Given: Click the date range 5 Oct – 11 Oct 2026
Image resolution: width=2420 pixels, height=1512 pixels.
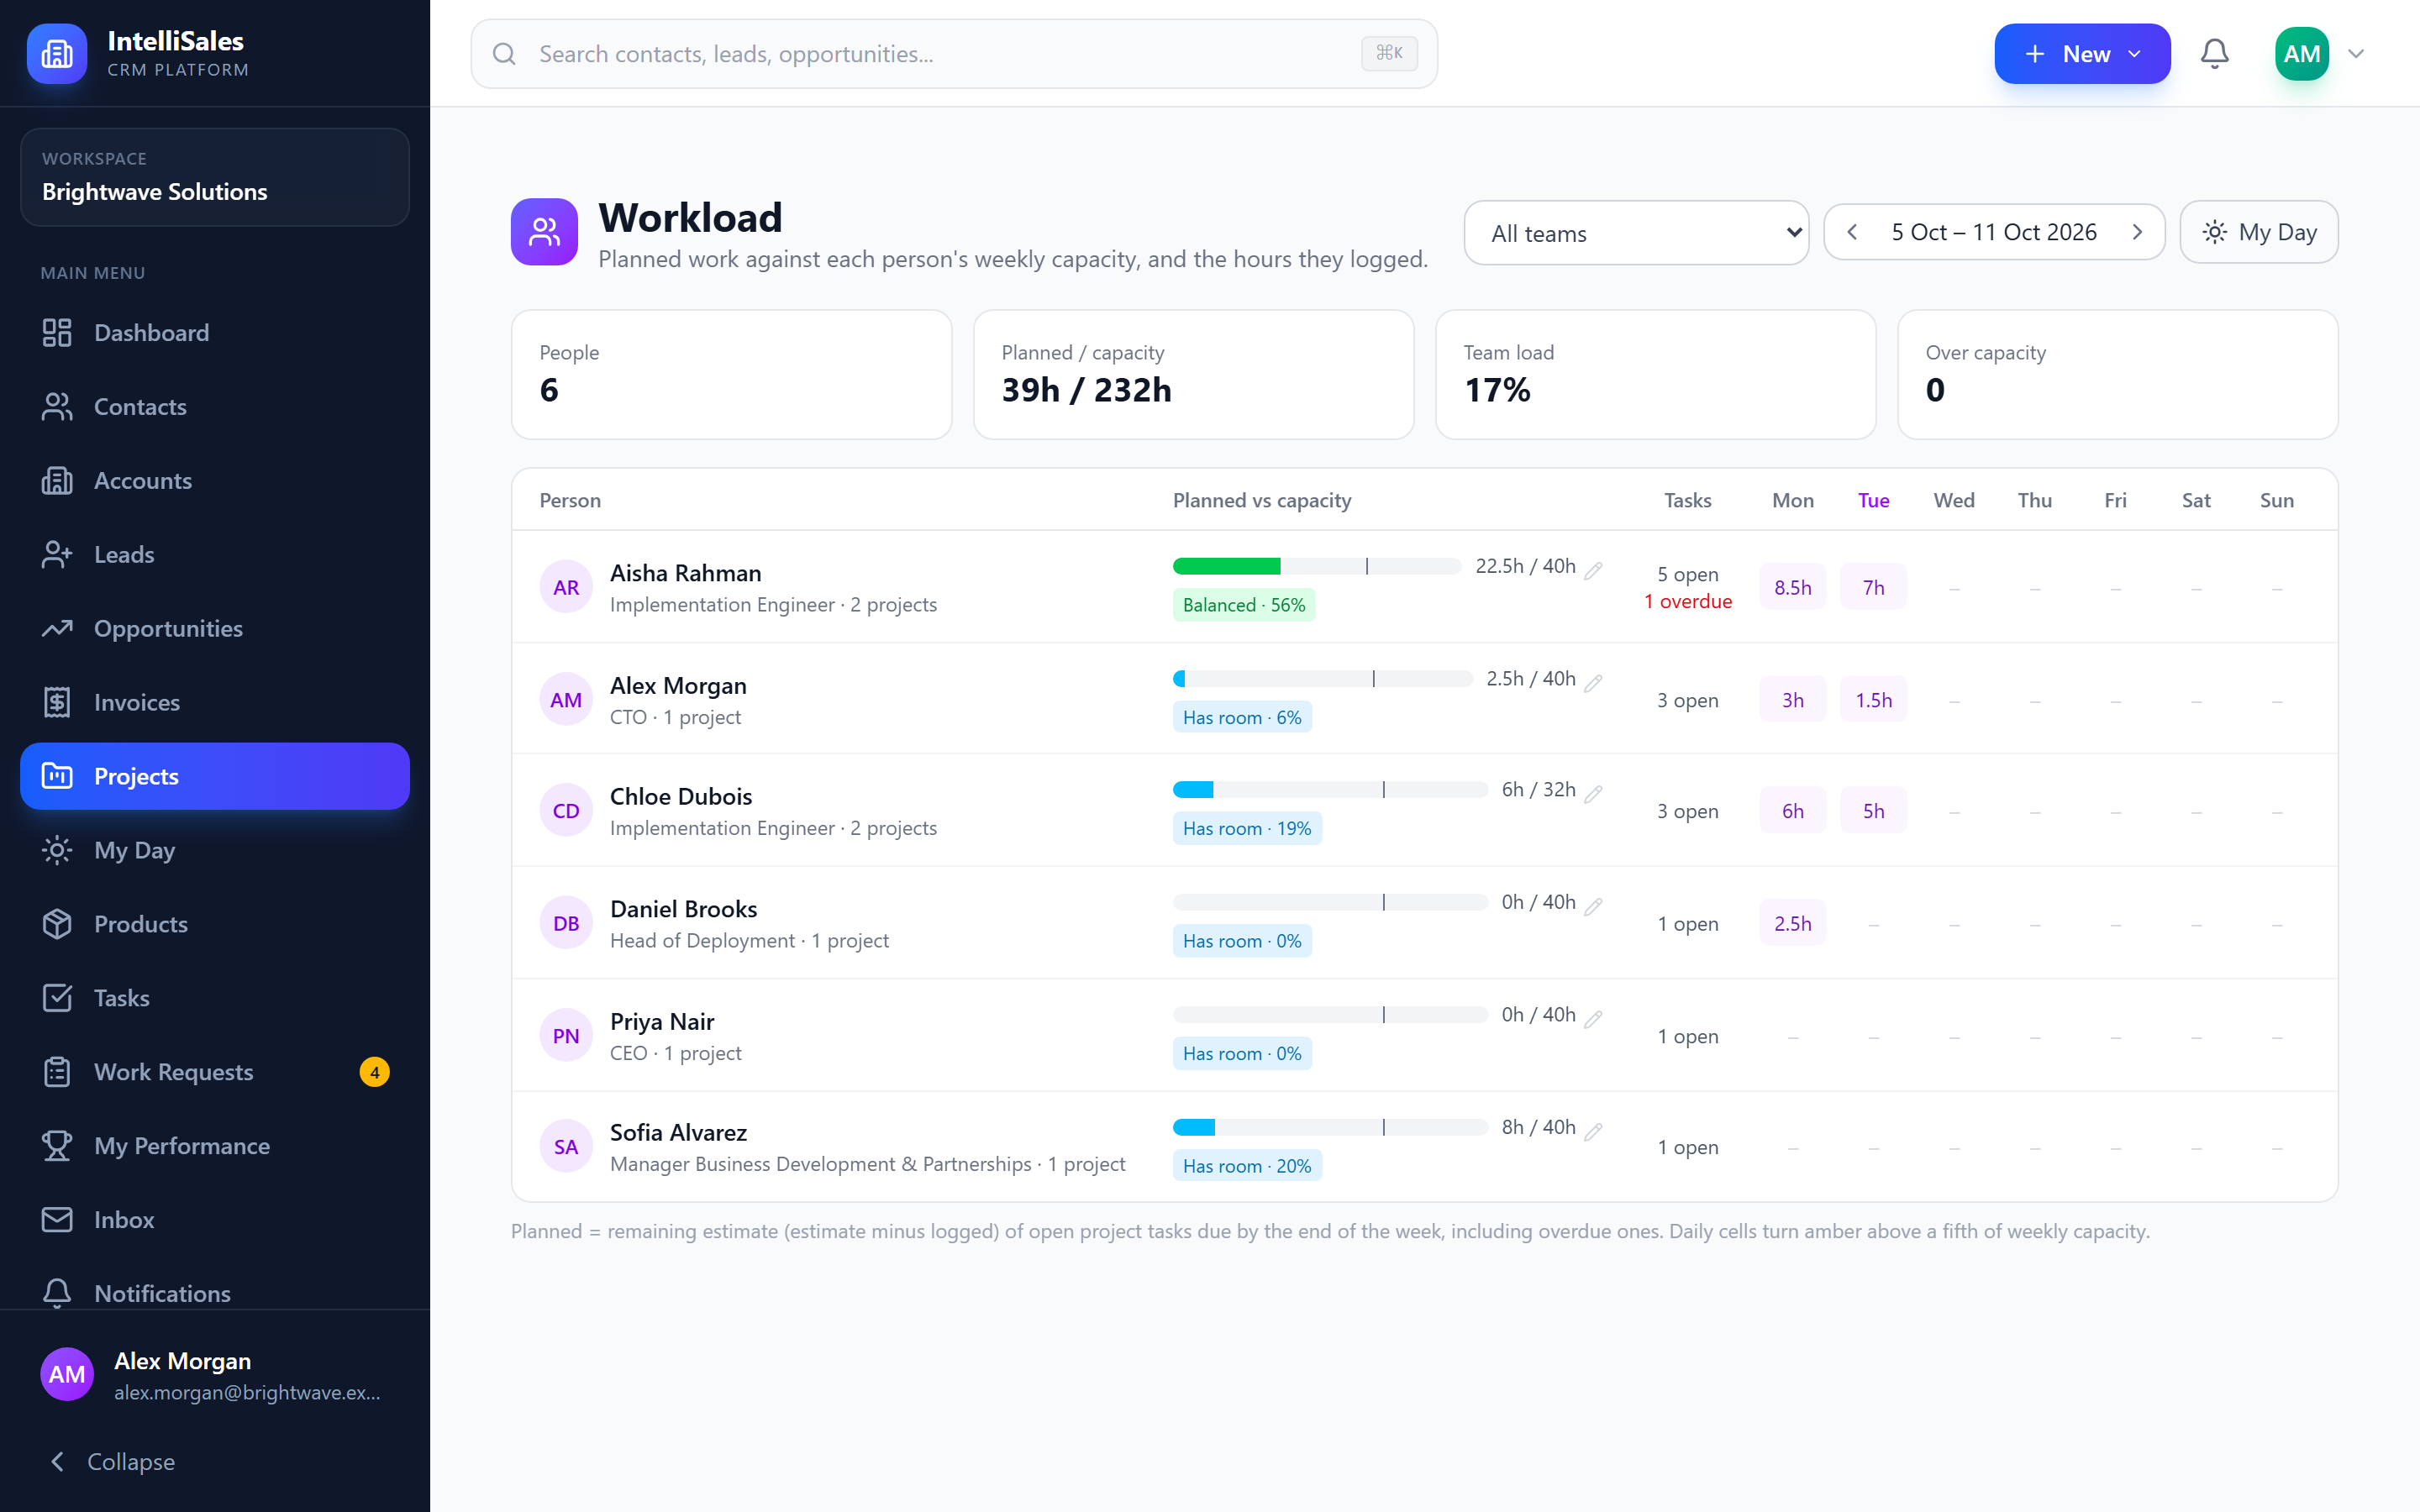Looking at the screenshot, I should coord(1994,232).
